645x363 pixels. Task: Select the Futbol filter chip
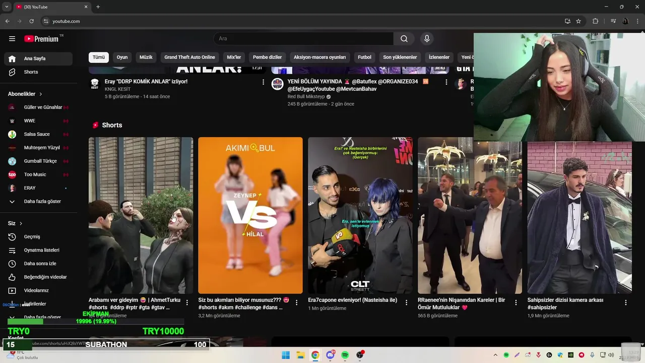click(364, 57)
